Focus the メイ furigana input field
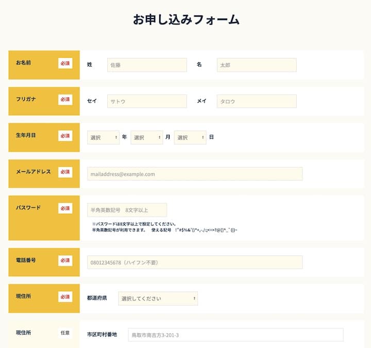 click(257, 101)
